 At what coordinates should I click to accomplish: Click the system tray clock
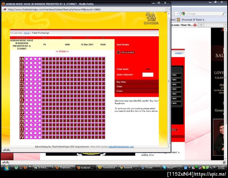pos(222,167)
